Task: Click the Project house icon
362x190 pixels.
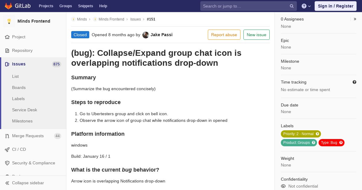Action: click(x=7, y=37)
